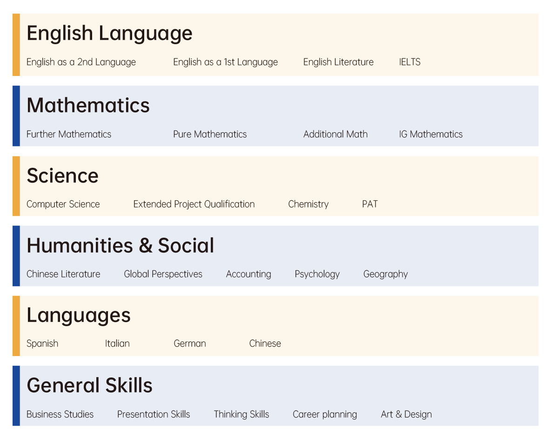Click the English Language heading
The height and width of the screenshot is (439, 550).
coord(109,34)
